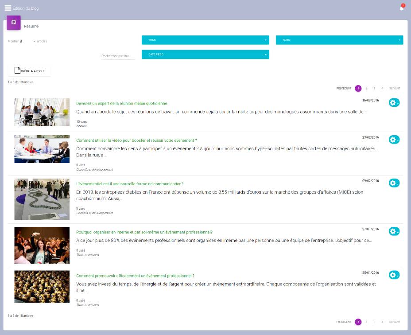Click thumbnail of the vidéo booster article
This screenshot has width=411, height=335.
pos(42,149)
